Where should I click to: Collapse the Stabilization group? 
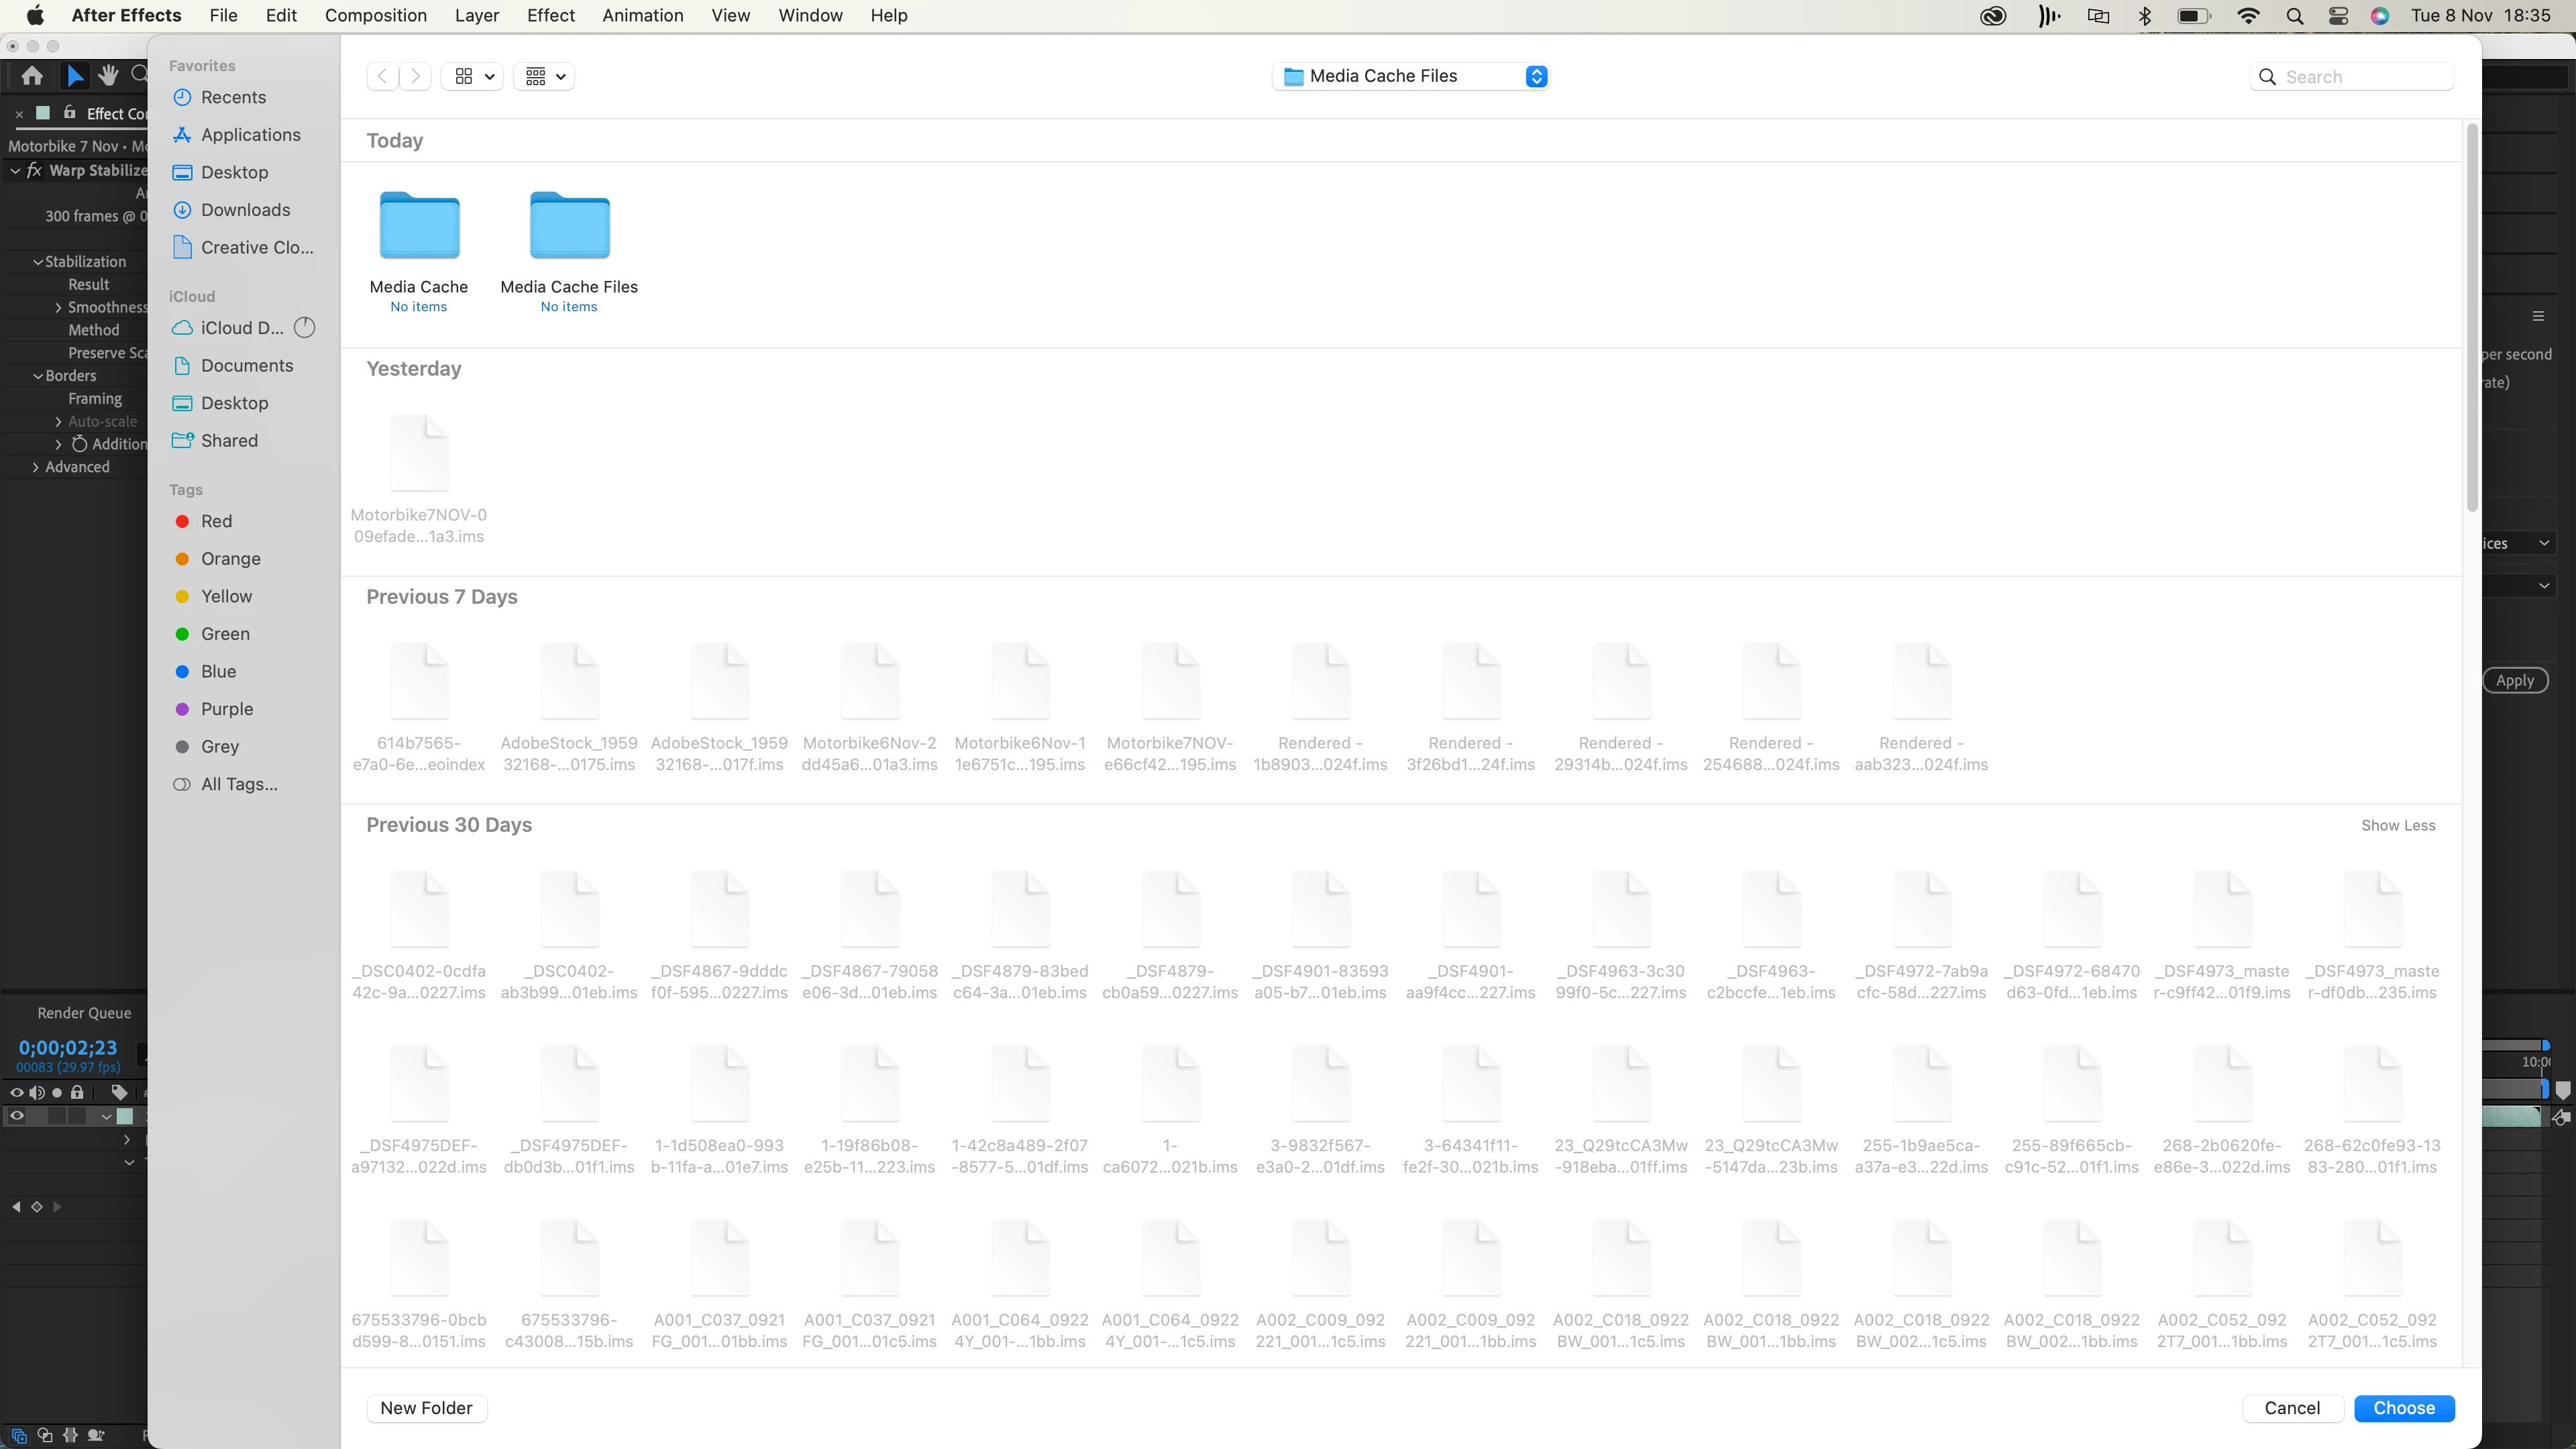38,262
